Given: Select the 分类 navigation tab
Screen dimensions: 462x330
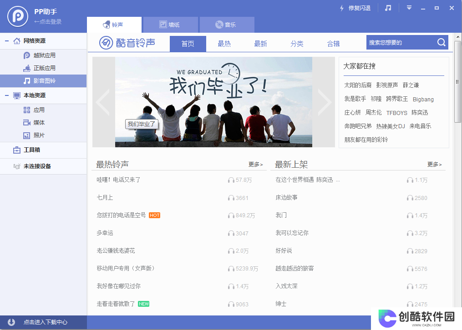Looking at the screenshot, I should coord(297,44).
